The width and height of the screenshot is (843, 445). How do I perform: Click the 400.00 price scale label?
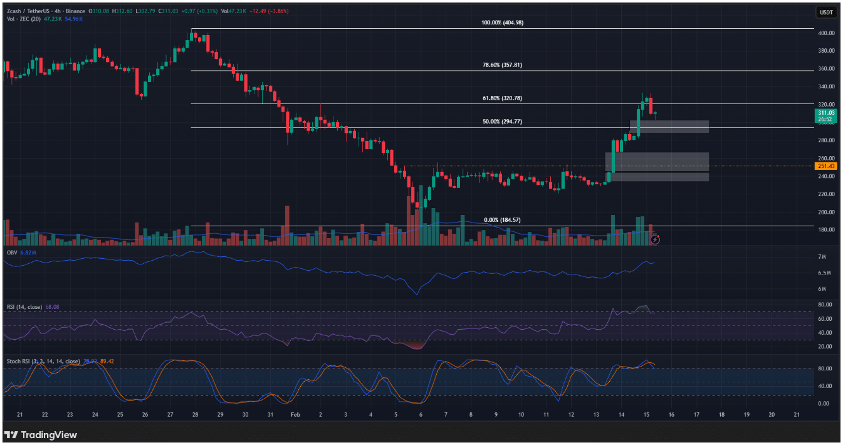(x=824, y=33)
